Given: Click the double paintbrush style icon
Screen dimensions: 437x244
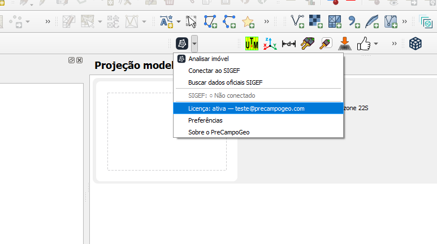Looking at the screenshot, I should [x=308, y=43].
